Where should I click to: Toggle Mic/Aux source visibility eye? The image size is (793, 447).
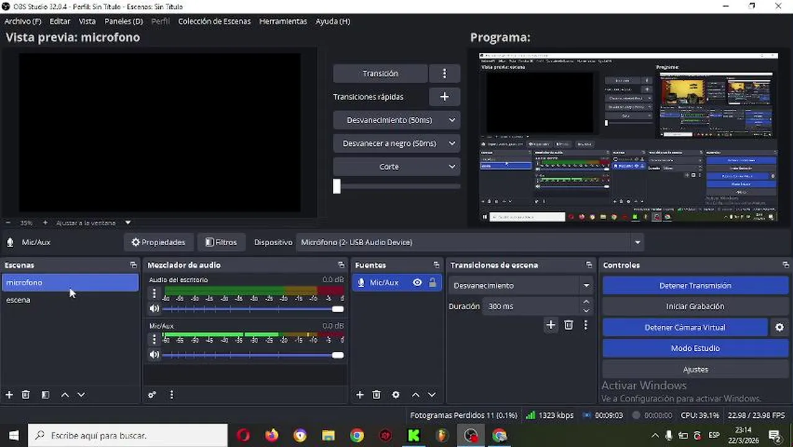(418, 282)
